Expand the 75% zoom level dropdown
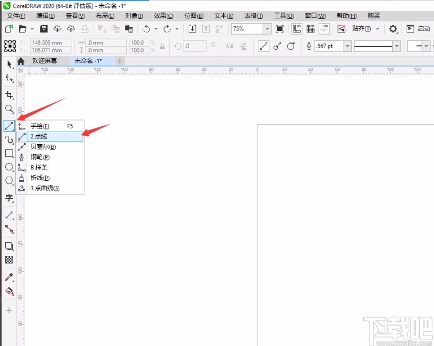 point(267,29)
